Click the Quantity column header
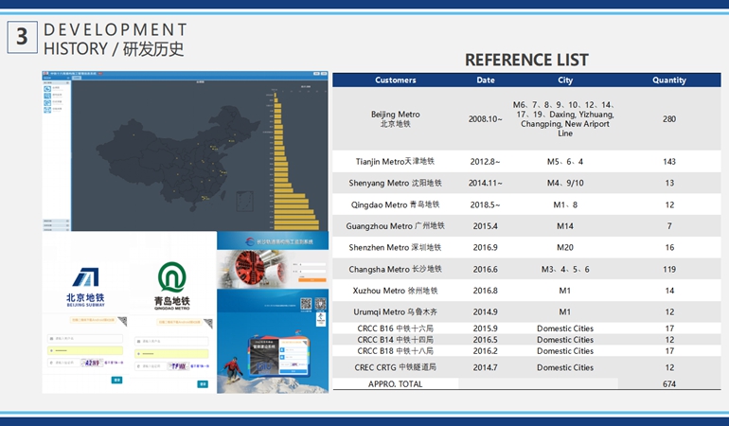Image resolution: width=729 pixels, height=426 pixels. pos(669,80)
